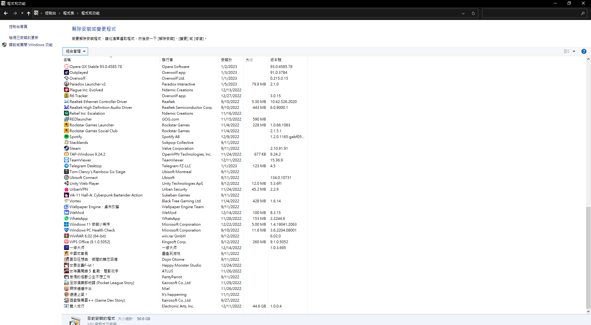Go up one folder level

pyautogui.click(x=29, y=13)
